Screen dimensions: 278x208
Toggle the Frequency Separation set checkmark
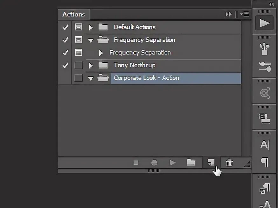coord(65,40)
